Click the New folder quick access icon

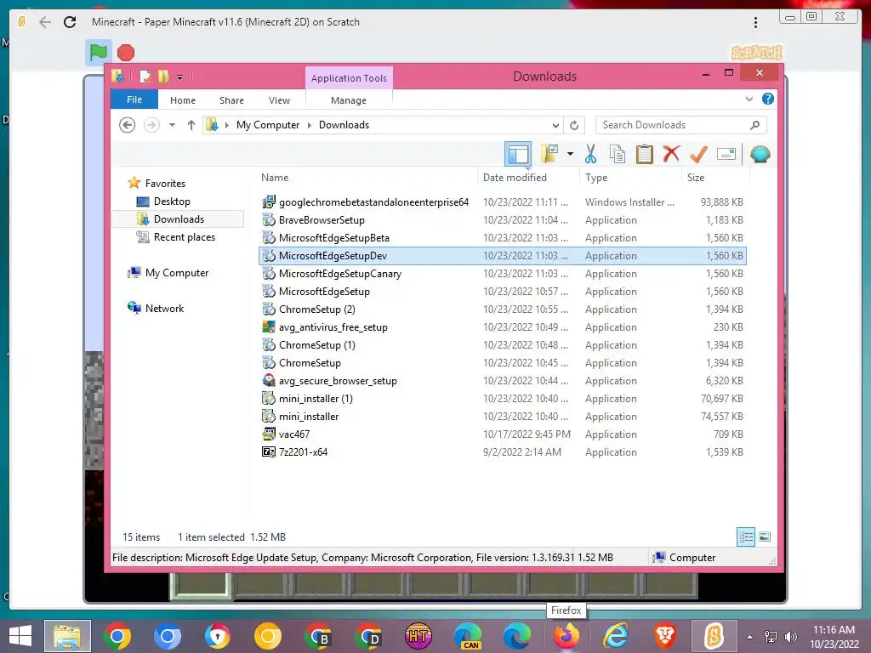coord(163,77)
